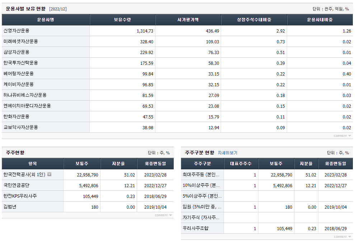Screen dimensions: 355x242
Task: Click the 175.59 holdings value
Action: pos(146,63)
